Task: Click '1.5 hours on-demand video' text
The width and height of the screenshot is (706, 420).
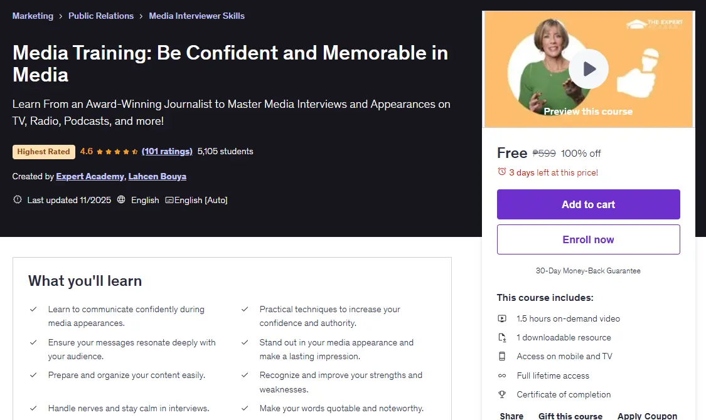Action: [x=568, y=318]
